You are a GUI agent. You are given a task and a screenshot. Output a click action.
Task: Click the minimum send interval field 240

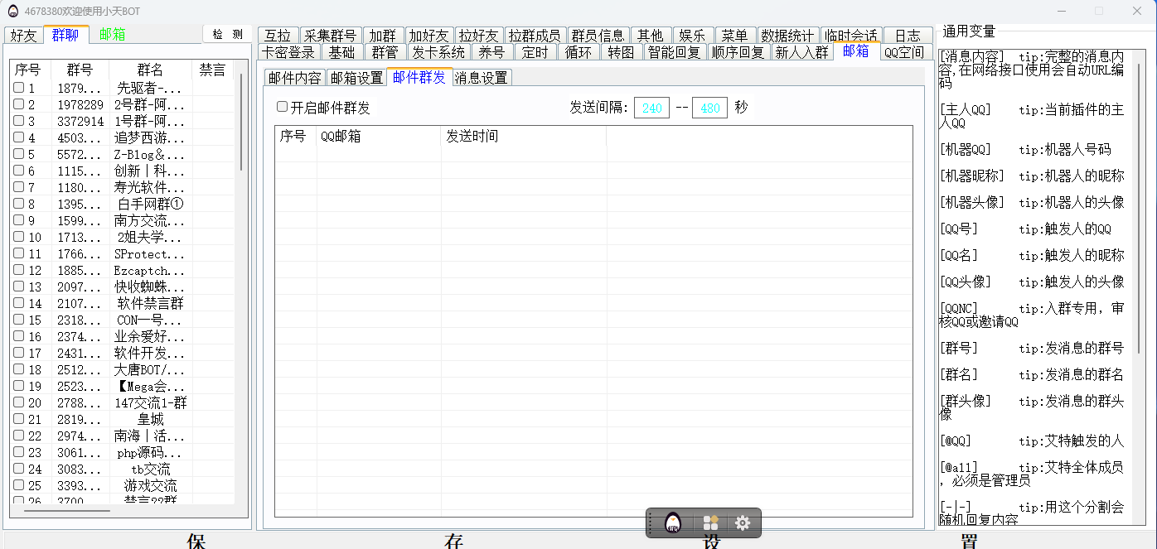click(x=651, y=108)
